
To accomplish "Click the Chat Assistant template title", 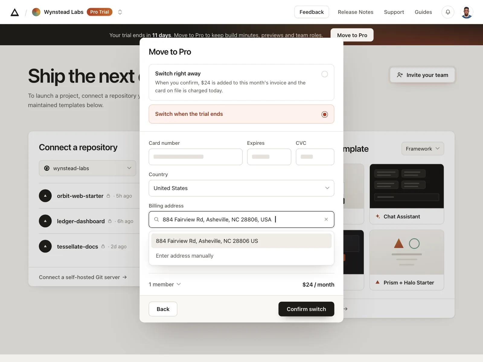I will click(402, 217).
